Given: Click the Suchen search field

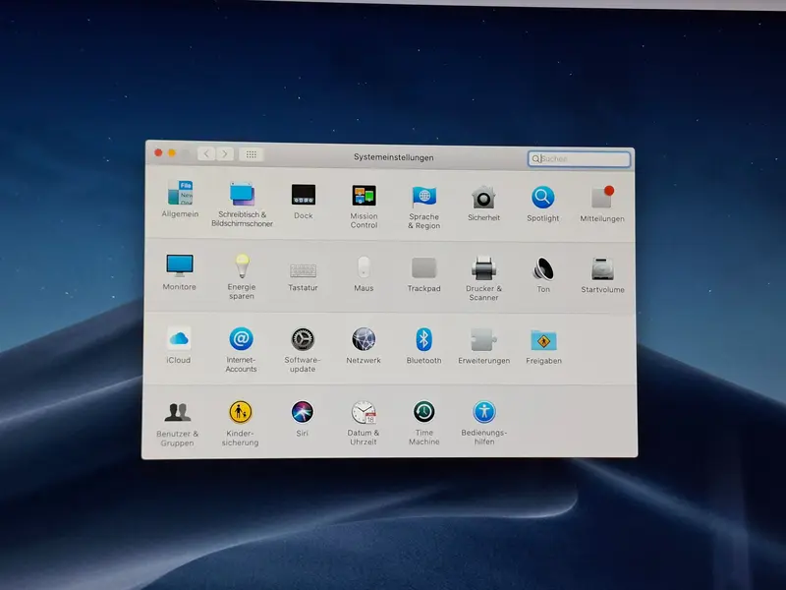Looking at the screenshot, I should tap(579, 159).
